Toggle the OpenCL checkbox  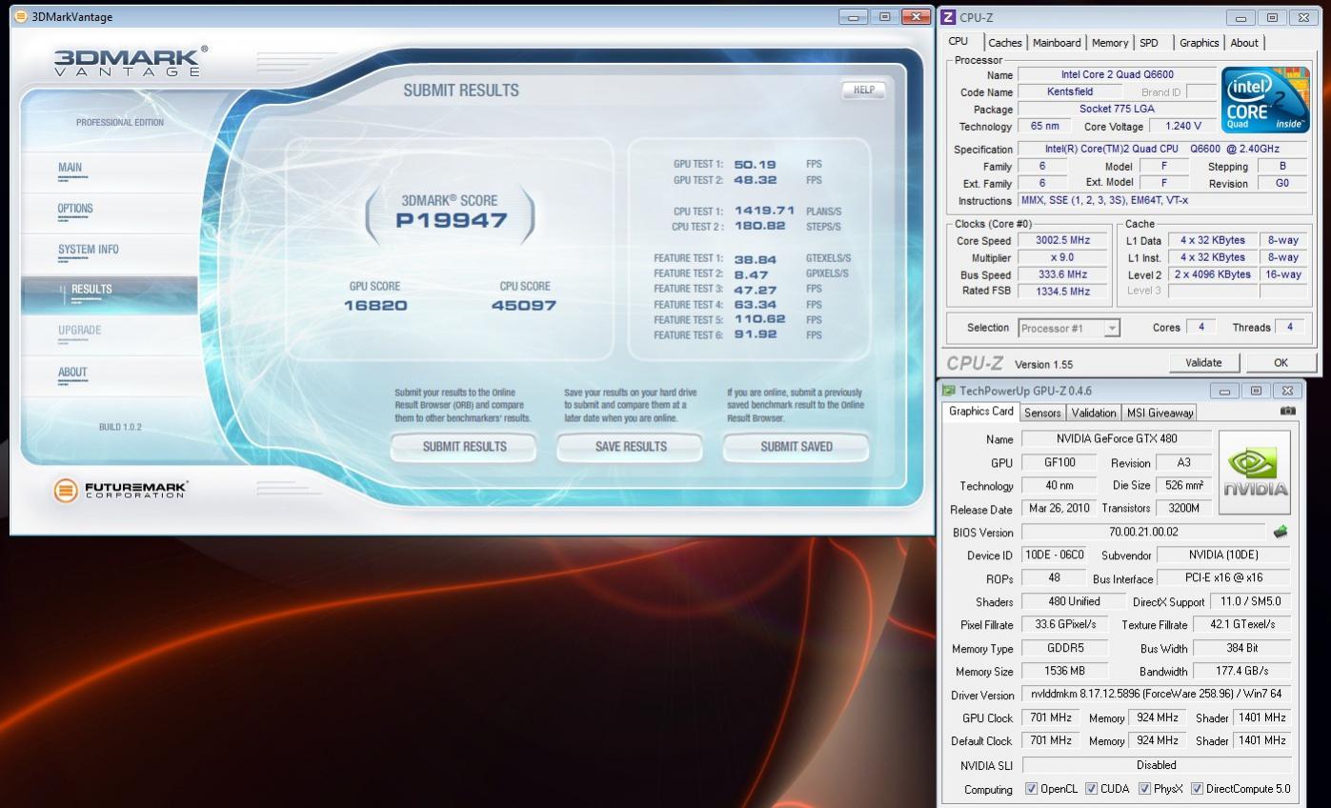tap(1031, 789)
